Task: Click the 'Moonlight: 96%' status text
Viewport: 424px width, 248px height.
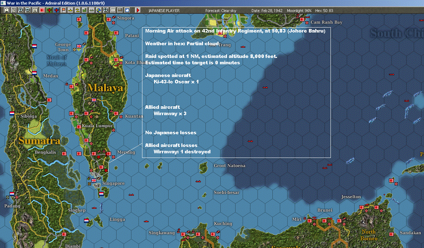Action: click(x=299, y=11)
